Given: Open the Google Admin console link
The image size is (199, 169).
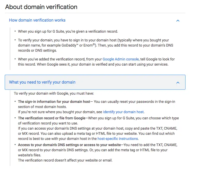Looking at the screenshot, I should coord(120,59).
